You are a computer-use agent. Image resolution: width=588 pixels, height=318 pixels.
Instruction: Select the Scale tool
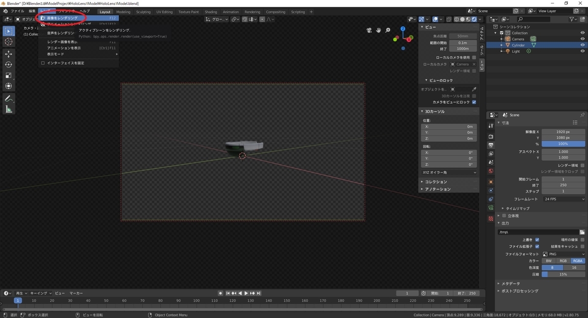[9, 75]
